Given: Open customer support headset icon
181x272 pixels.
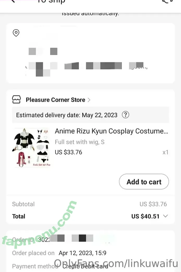Looking at the screenshot, I should (x=167, y=1).
